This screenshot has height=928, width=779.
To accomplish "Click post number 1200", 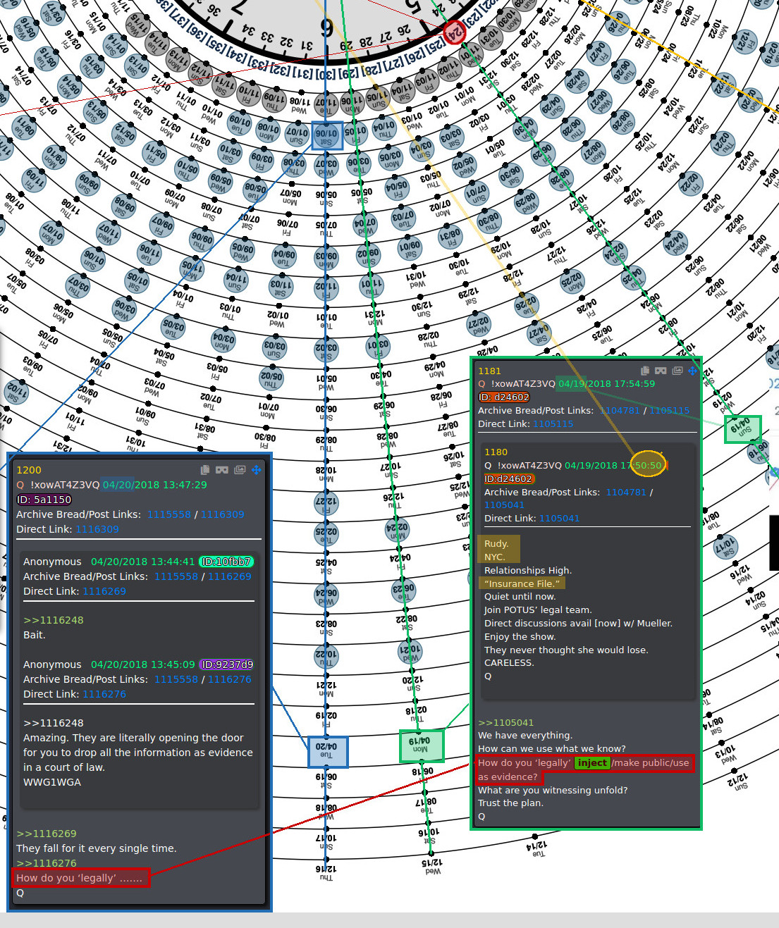I will [29, 470].
